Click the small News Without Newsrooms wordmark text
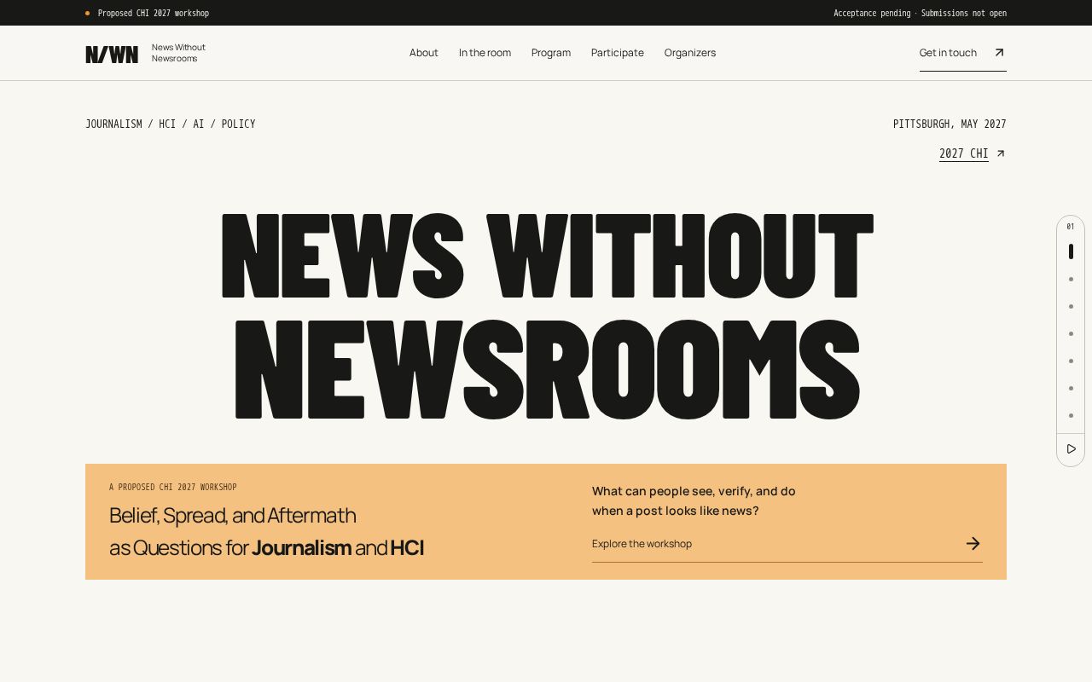This screenshot has width=1092, height=682. point(178,53)
